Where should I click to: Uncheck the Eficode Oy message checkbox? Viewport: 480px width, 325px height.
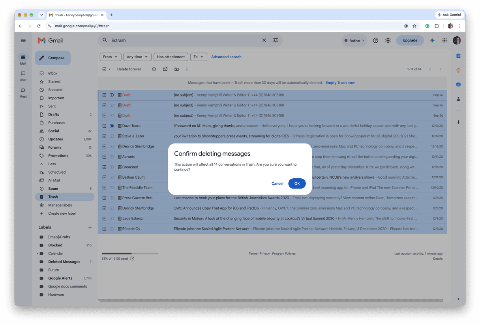105,229
